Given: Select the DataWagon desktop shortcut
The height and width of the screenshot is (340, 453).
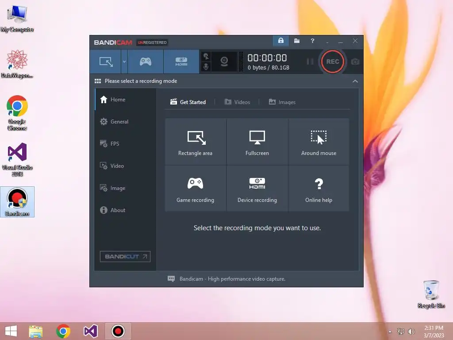Looking at the screenshot, I should pyautogui.click(x=17, y=64).
